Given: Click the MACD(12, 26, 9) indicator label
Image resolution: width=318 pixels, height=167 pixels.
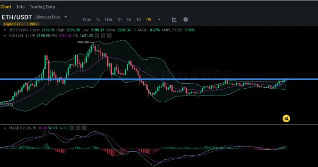Looking at the screenshot, I should click(23, 128).
